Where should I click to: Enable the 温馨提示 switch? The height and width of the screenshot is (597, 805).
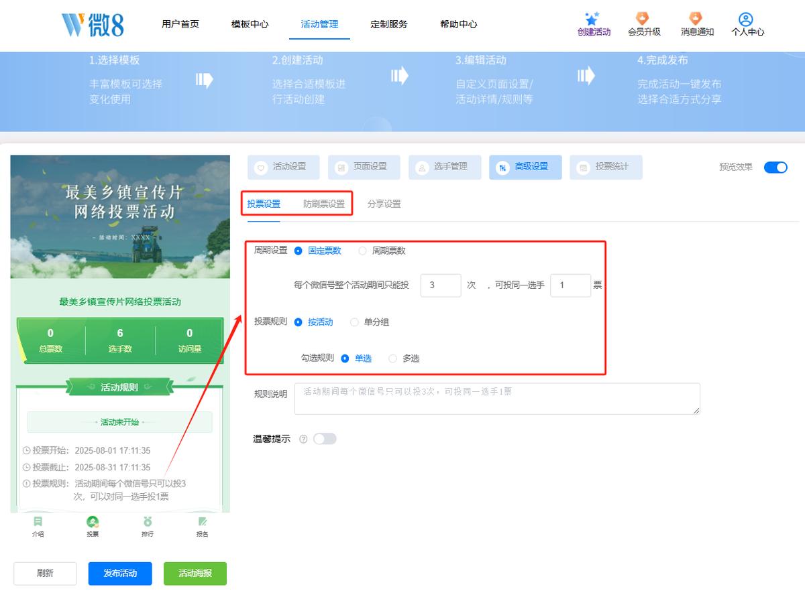[325, 439]
